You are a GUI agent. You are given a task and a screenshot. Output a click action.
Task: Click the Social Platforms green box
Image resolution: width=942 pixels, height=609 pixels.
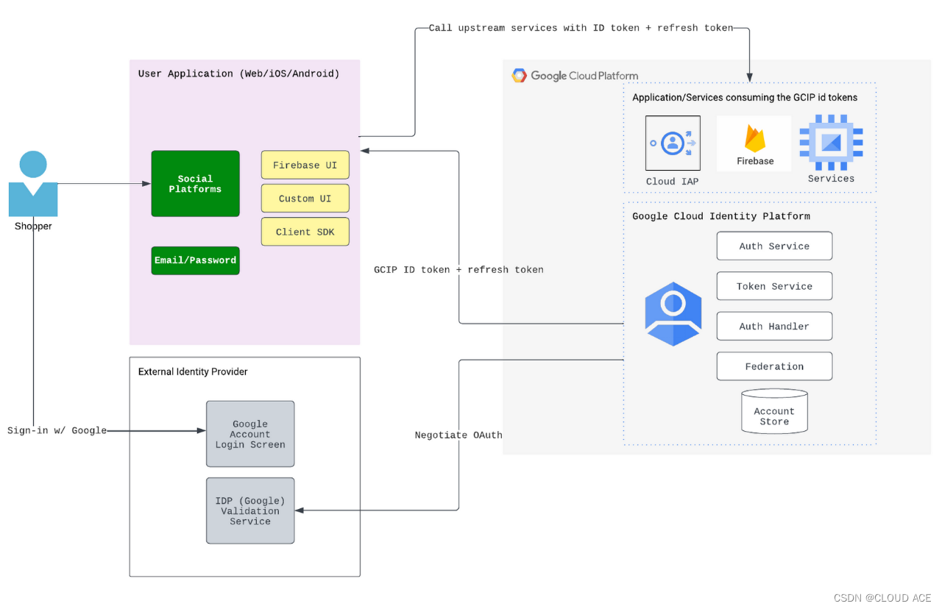pyautogui.click(x=195, y=184)
